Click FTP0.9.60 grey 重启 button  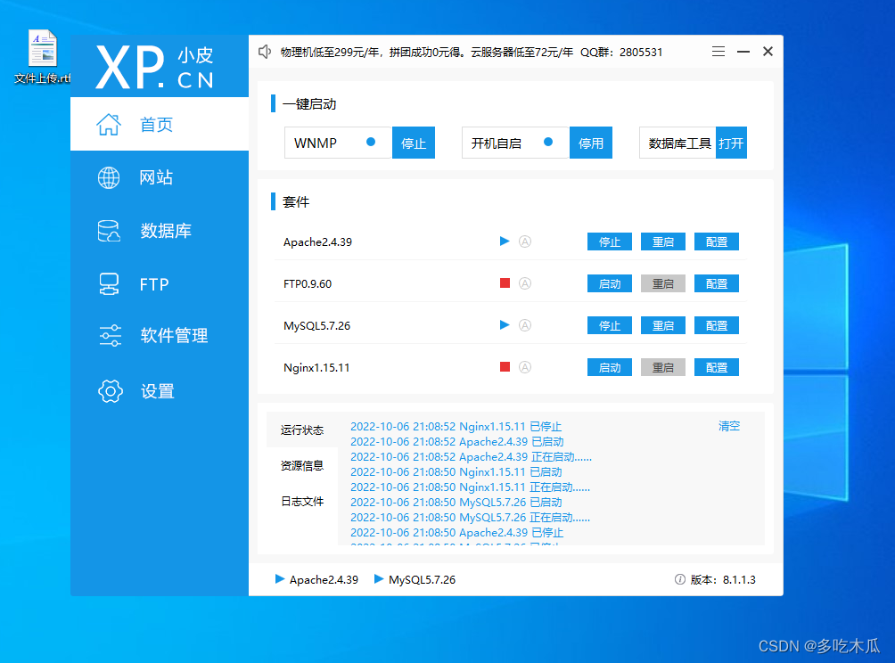(663, 283)
